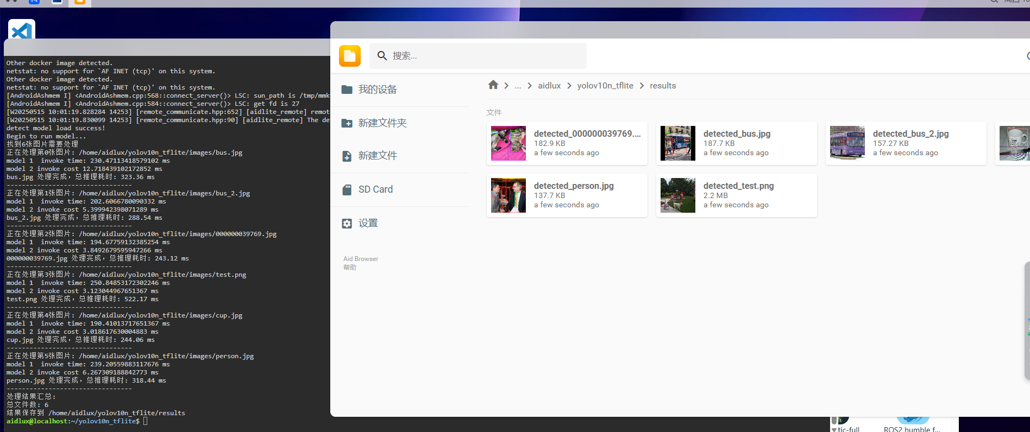Select the results breadcrumb
Screen dimensions: 1030x432
[663, 86]
